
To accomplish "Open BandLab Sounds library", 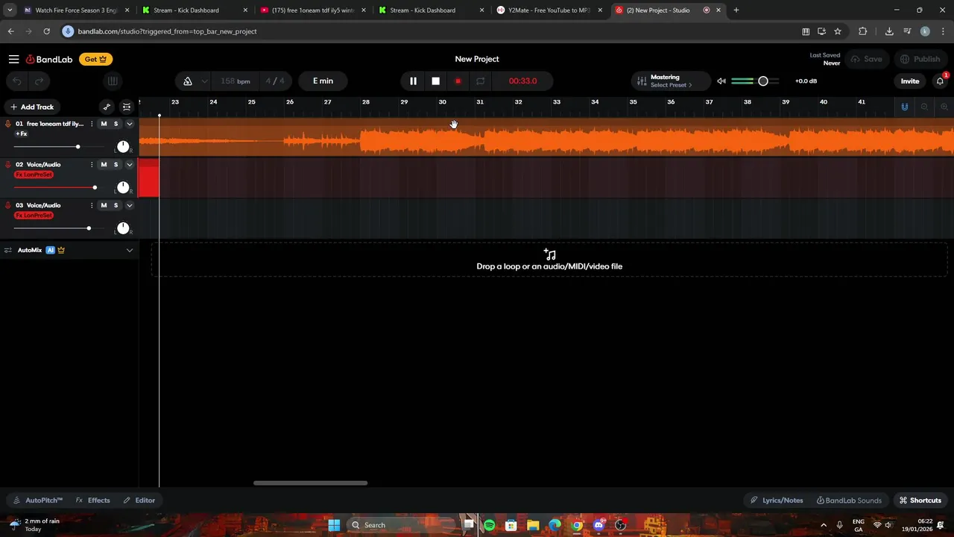I will (849, 500).
